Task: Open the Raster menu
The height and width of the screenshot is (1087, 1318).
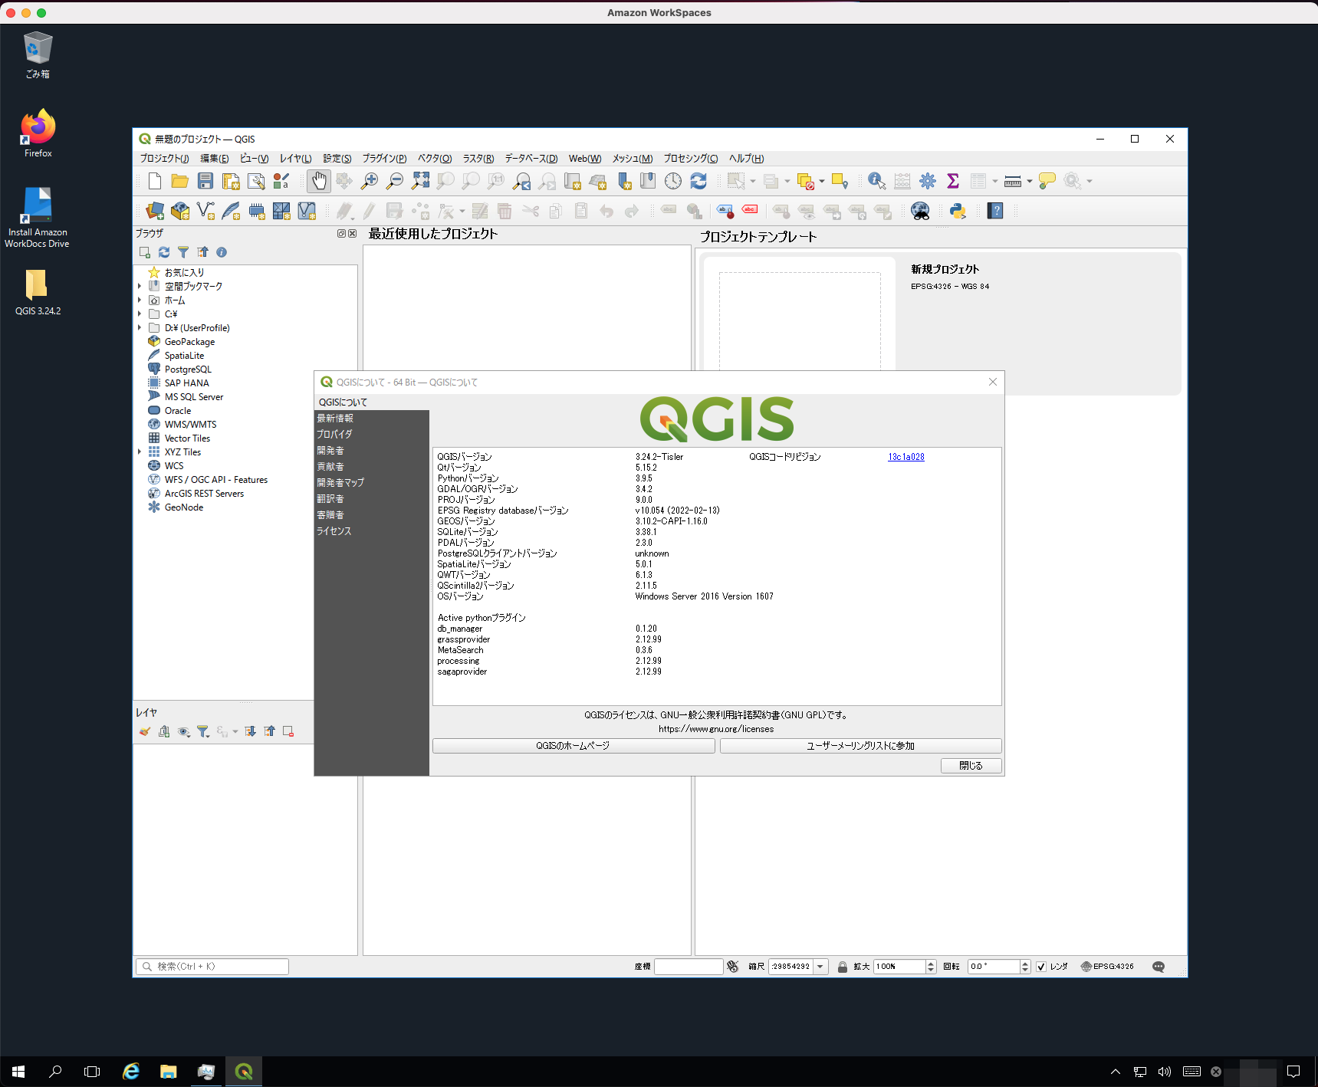Action: (478, 159)
